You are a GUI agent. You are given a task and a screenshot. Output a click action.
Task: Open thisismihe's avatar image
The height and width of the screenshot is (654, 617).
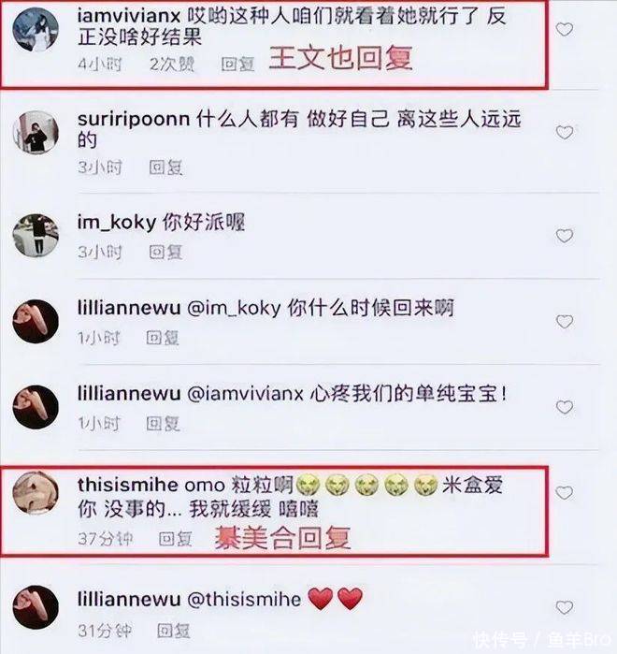tap(36, 493)
